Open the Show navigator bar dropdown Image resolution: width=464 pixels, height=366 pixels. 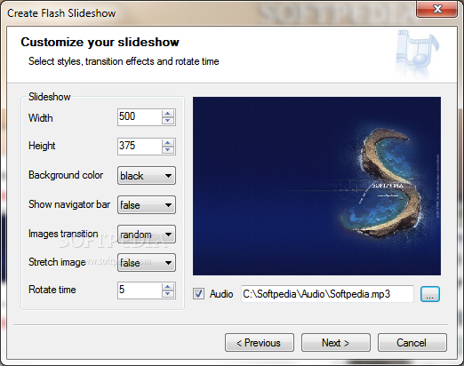coord(147,204)
